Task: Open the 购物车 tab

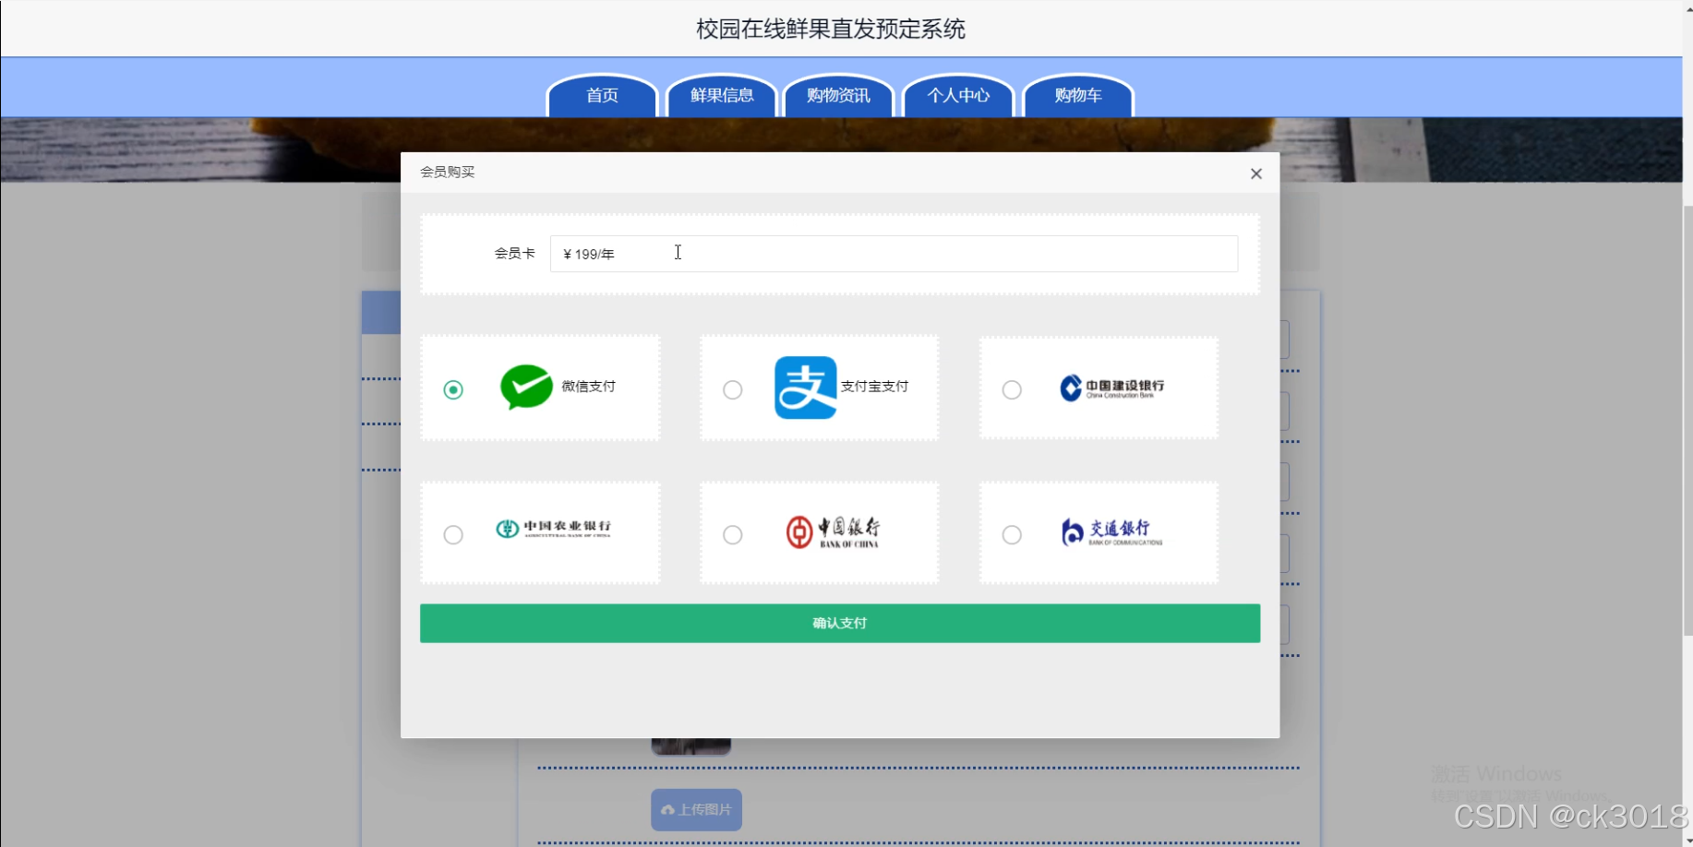Action: click(x=1078, y=96)
